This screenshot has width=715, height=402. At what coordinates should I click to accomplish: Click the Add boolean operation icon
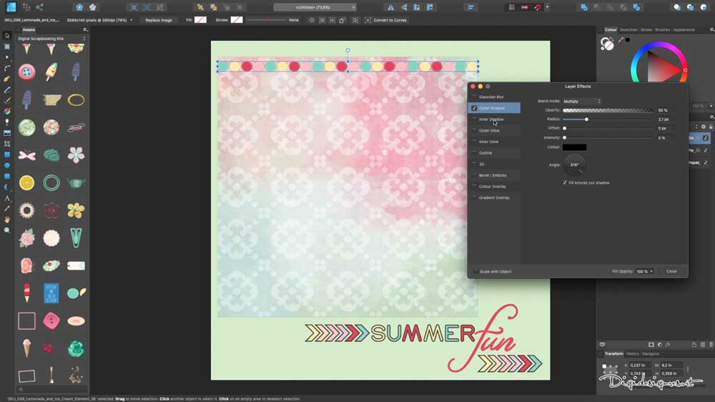tap(583, 7)
